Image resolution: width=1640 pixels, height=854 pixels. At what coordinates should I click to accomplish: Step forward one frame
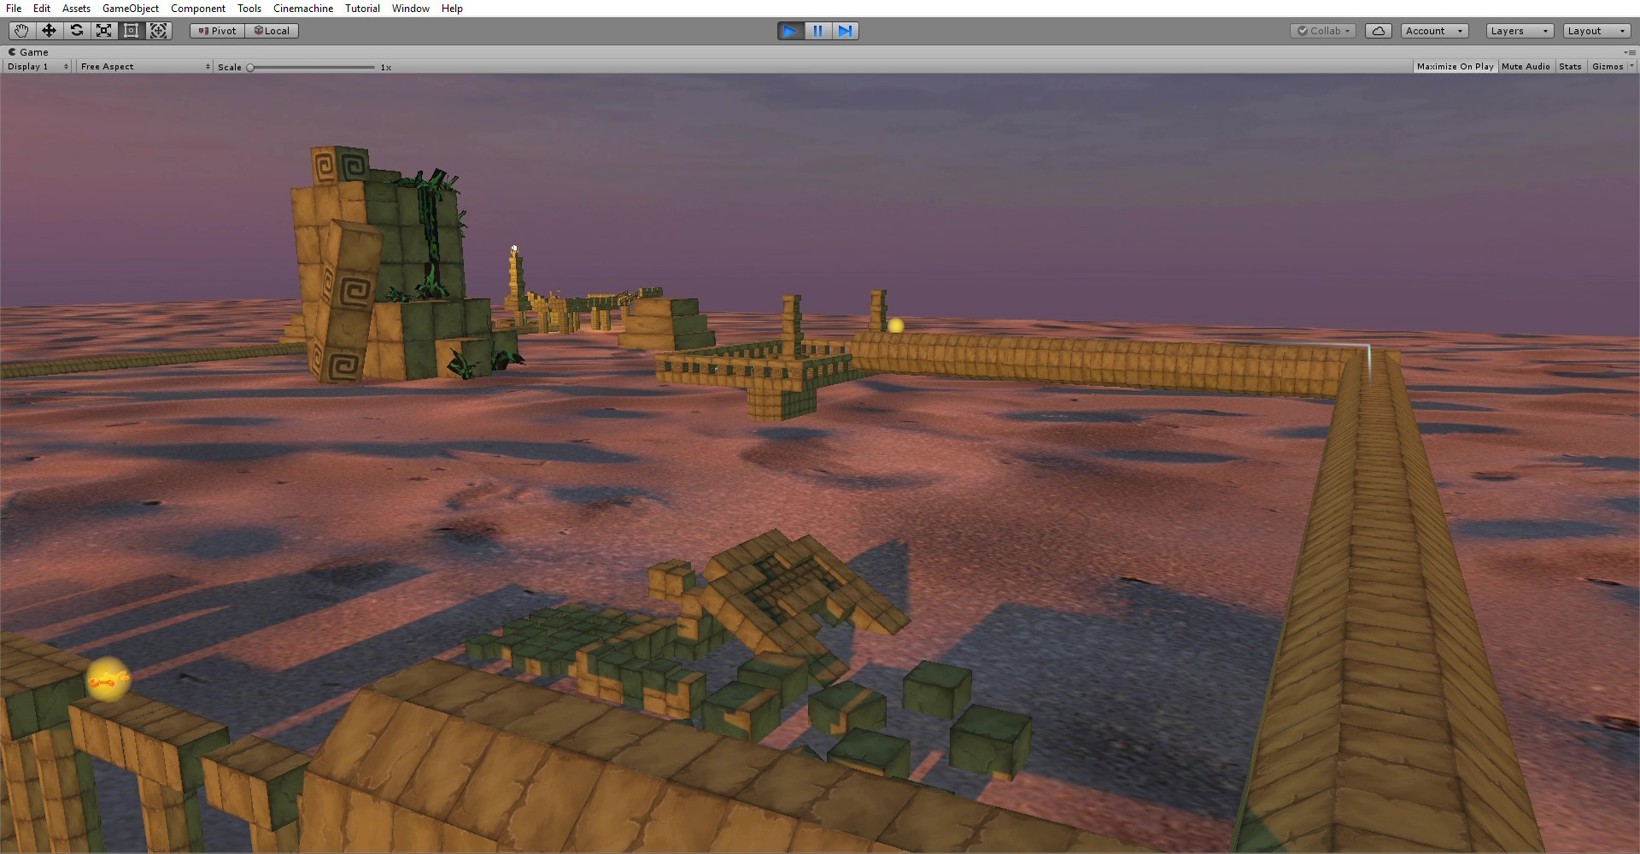tap(845, 31)
